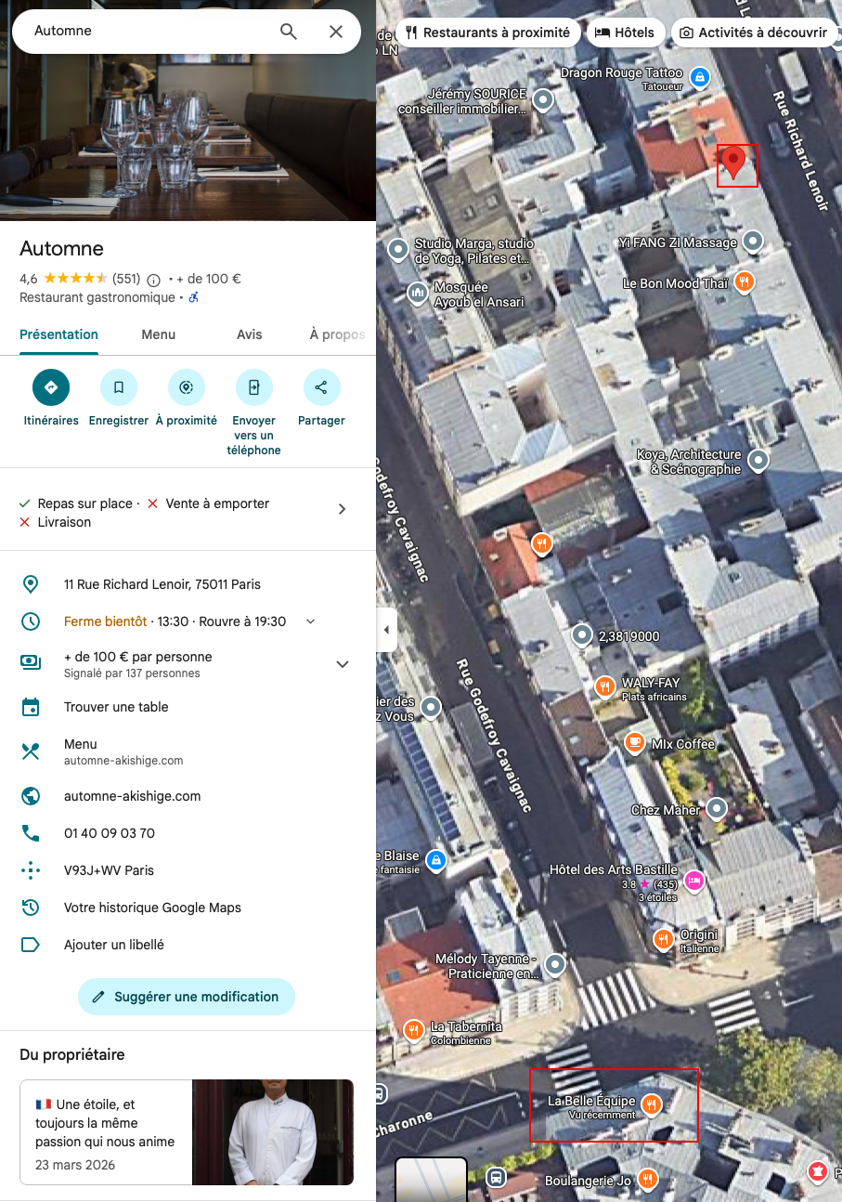Select the Origini Italian restaurant marker

point(663,939)
